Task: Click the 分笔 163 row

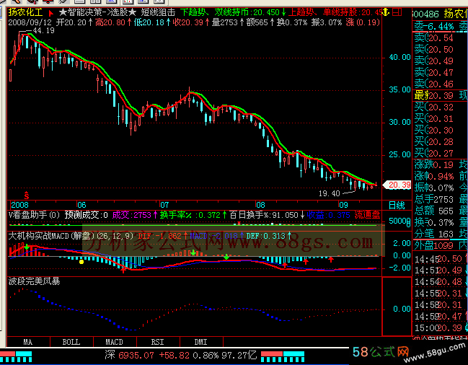Action: (x=433, y=234)
